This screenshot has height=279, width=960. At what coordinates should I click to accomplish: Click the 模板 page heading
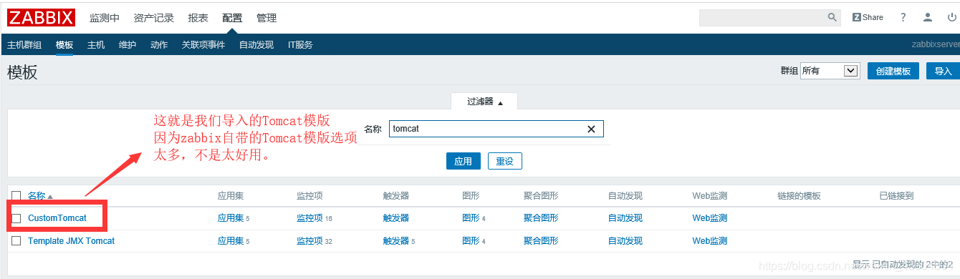(x=22, y=72)
